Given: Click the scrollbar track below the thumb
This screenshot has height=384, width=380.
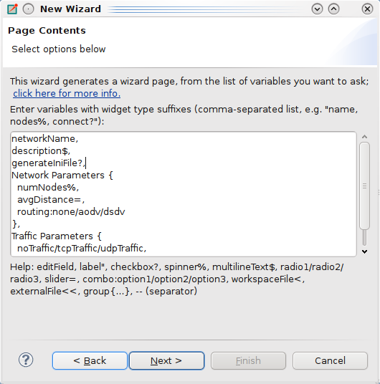Looking at the screenshot, I should (364, 238).
